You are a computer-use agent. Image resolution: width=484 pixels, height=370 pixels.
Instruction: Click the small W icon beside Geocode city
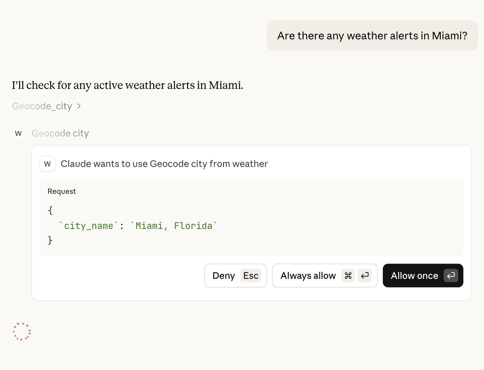click(x=18, y=133)
